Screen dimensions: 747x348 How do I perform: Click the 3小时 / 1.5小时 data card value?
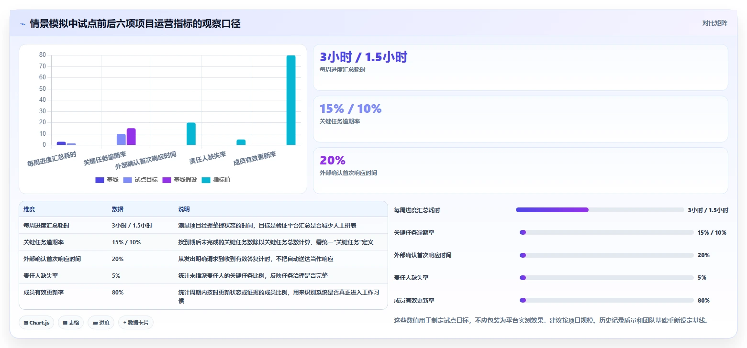[363, 57]
